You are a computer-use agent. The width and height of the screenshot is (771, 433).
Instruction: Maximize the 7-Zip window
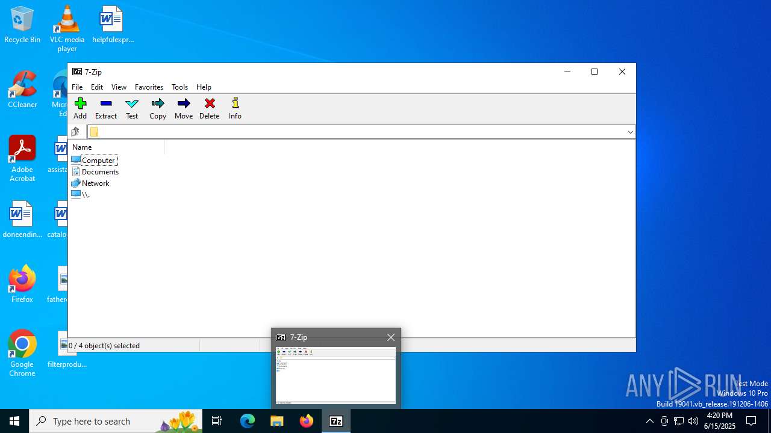595,72
